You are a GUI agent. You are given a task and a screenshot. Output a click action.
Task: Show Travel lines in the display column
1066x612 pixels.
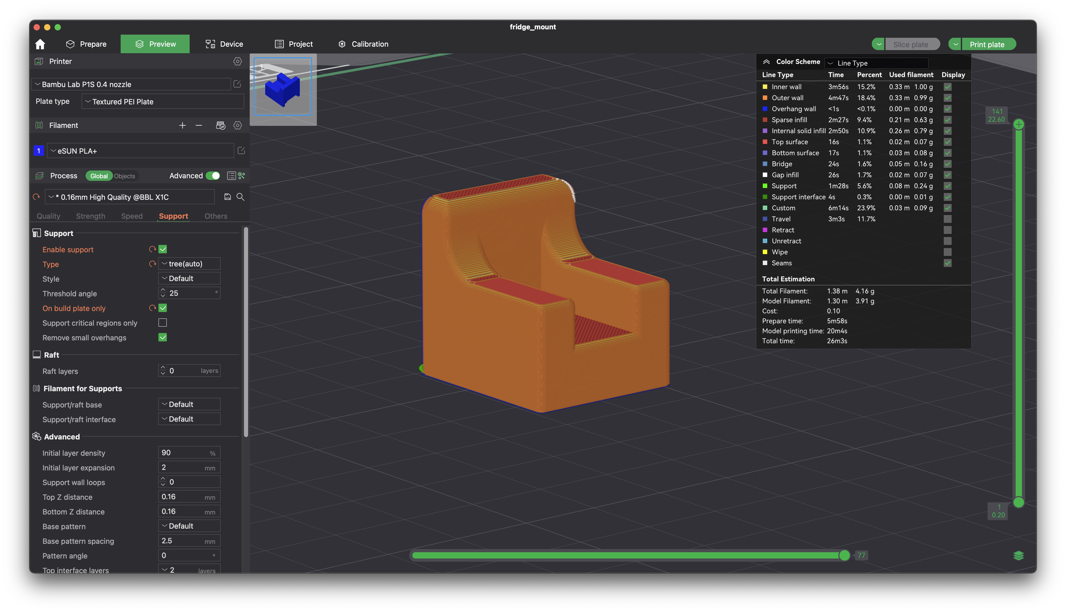pyautogui.click(x=947, y=219)
